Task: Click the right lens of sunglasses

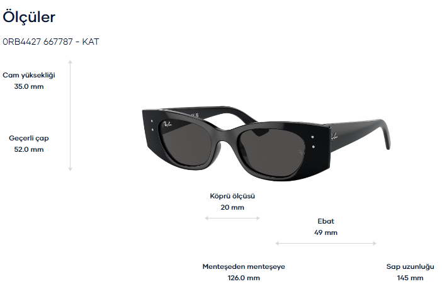Action: [272, 152]
